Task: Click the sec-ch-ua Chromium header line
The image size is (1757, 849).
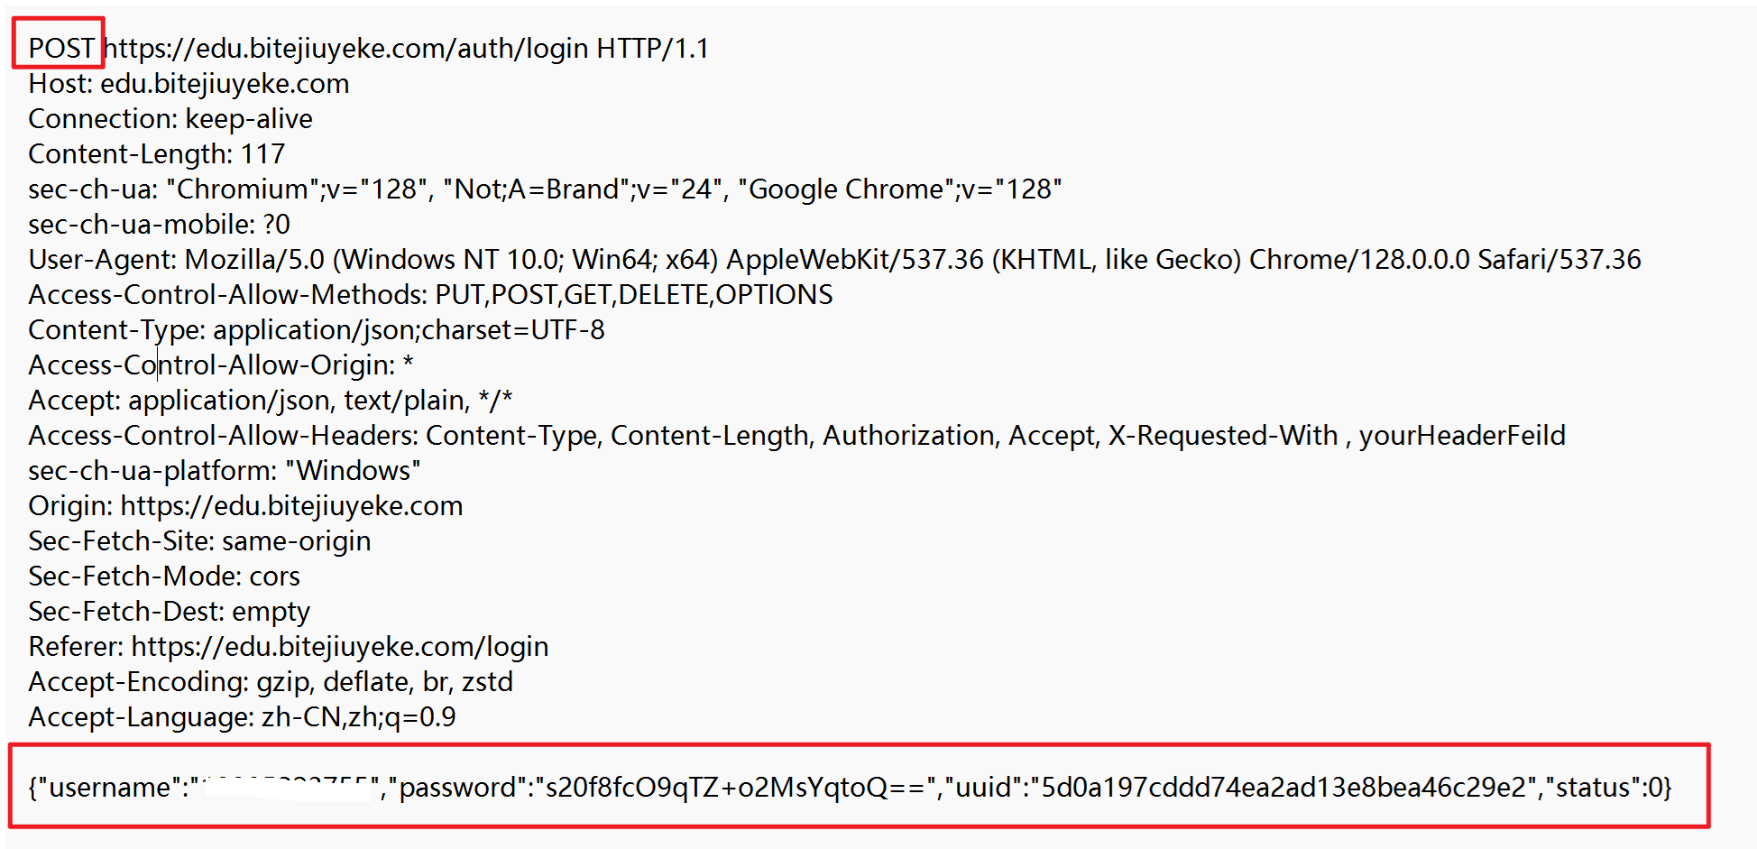Action: pyautogui.click(x=545, y=189)
